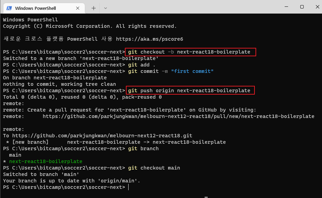The image size is (322, 198).
Task: Open the new tab profile dropdown
Action: point(105,8)
